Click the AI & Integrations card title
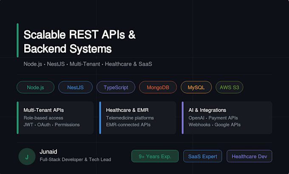Image resolution: width=289 pixels, height=174 pixels. point(207,110)
